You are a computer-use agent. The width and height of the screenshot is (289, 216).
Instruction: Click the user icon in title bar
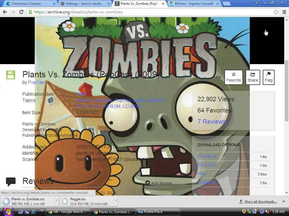256,2
